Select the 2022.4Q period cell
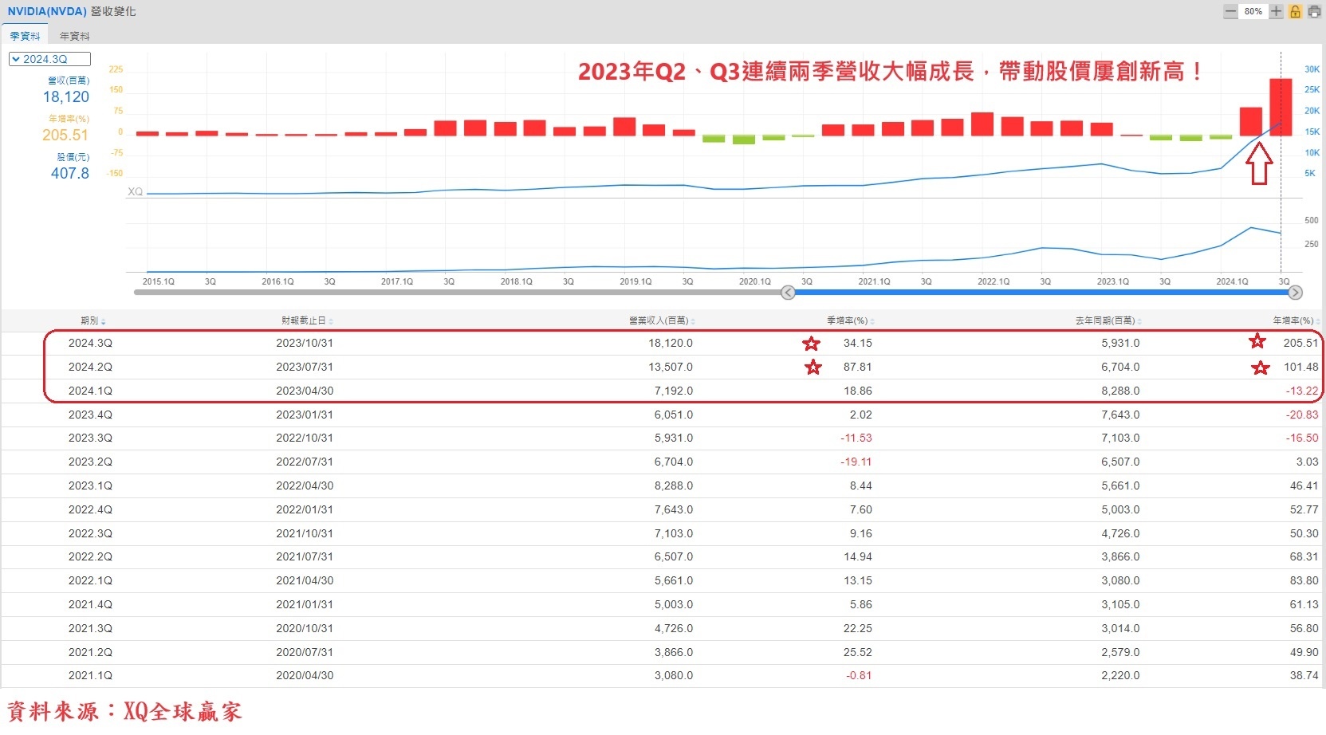 click(90, 509)
